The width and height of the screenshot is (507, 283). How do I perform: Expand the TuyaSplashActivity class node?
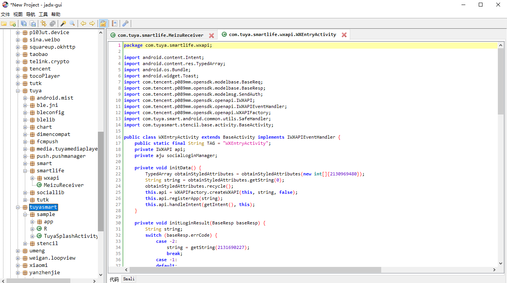tap(32, 236)
